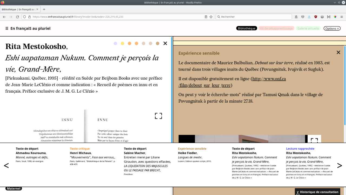Focus the Rechercher search field
Screen dimensions: 346x195
pos(254,17)
